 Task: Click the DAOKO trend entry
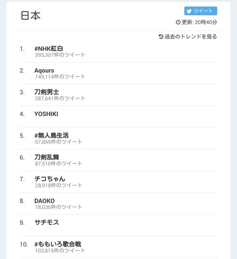44,201
